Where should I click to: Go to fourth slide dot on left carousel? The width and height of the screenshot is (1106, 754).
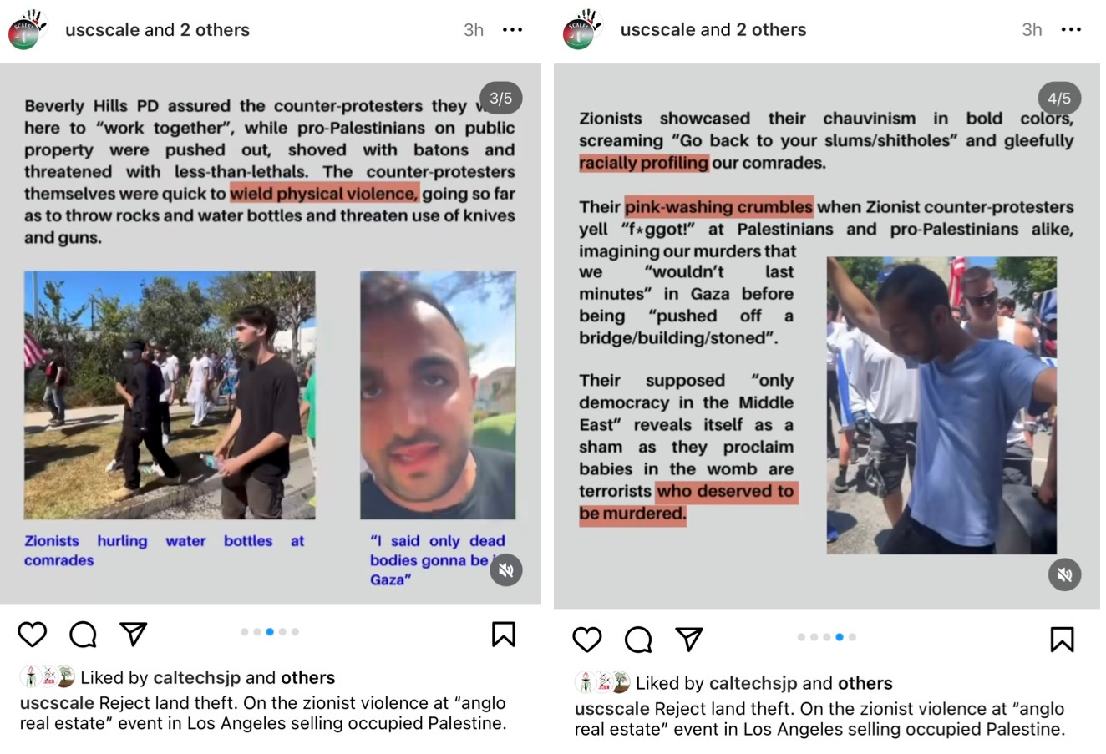(282, 632)
